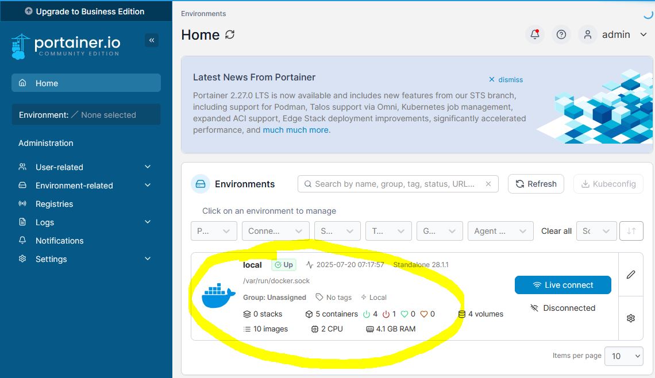Click the refresh icon beside Home title

click(x=230, y=34)
